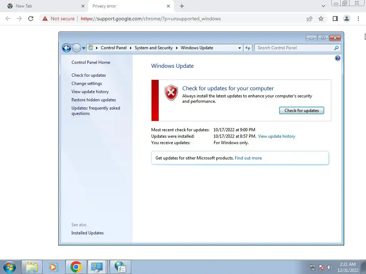Click the For Windows only text

(x=231, y=143)
